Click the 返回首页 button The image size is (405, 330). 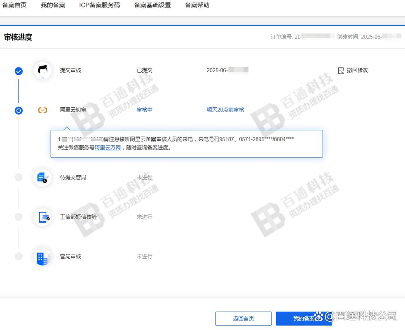(243, 318)
